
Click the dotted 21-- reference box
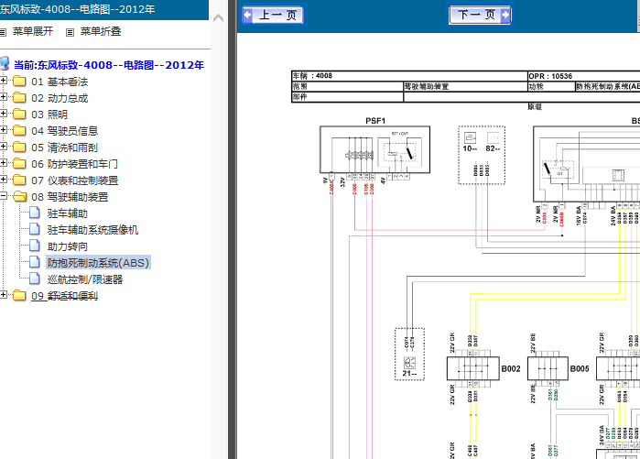(x=409, y=354)
